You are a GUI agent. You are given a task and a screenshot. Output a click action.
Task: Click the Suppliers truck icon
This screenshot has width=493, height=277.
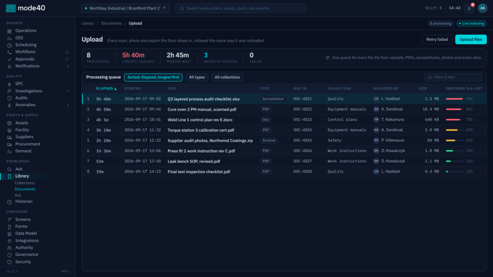pos(10,137)
